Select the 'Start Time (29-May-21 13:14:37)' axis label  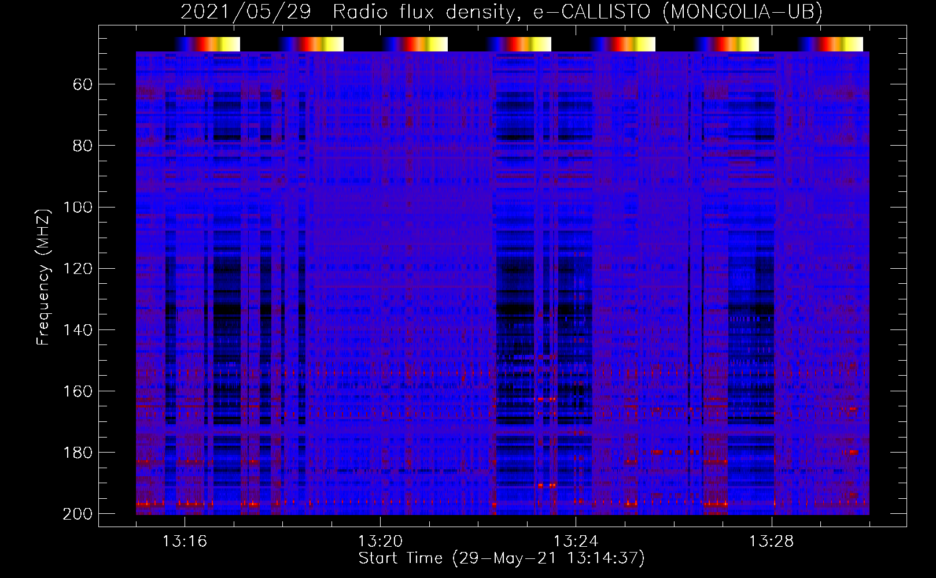[x=502, y=558]
